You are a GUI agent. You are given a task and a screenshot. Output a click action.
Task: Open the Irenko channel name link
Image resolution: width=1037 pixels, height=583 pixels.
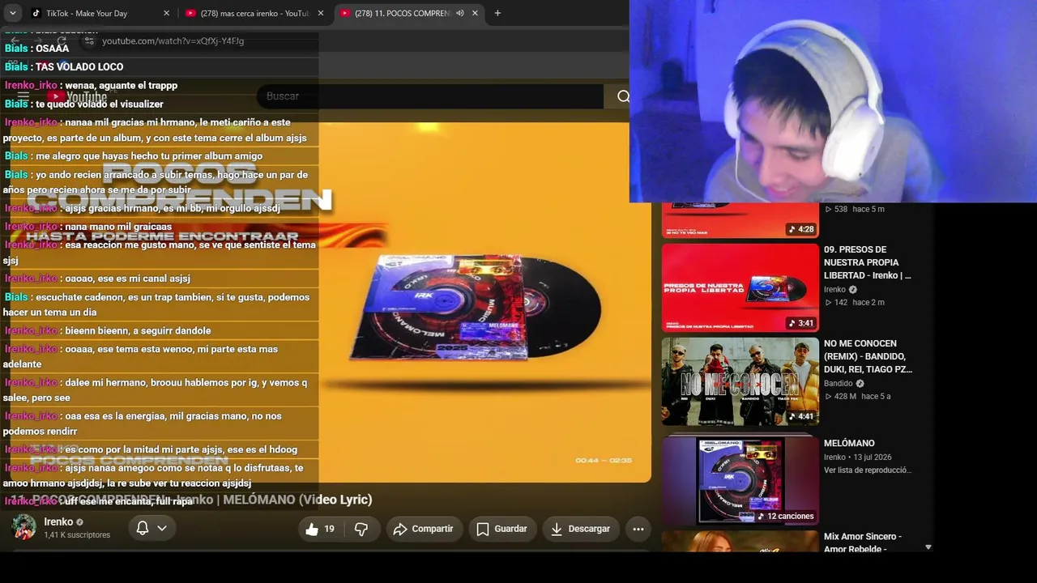[x=58, y=522]
